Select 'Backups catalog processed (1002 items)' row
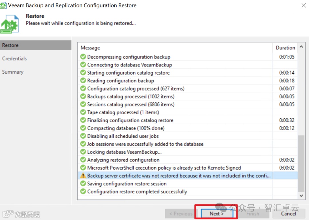The width and height of the screenshot is (309, 220). (188, 96)
